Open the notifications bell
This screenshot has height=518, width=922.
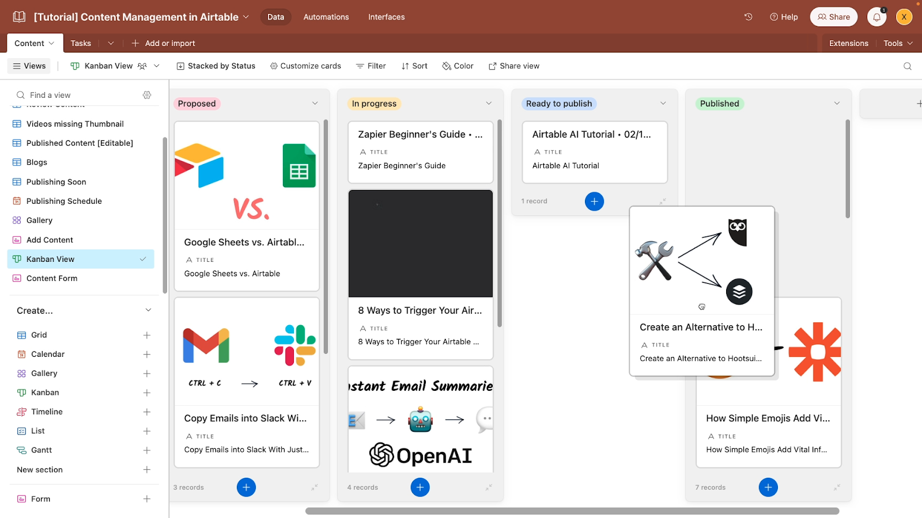pos(876,17)
